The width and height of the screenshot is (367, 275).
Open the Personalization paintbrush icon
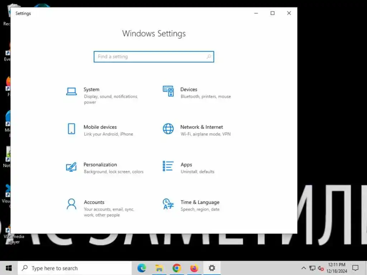point(71,167)
